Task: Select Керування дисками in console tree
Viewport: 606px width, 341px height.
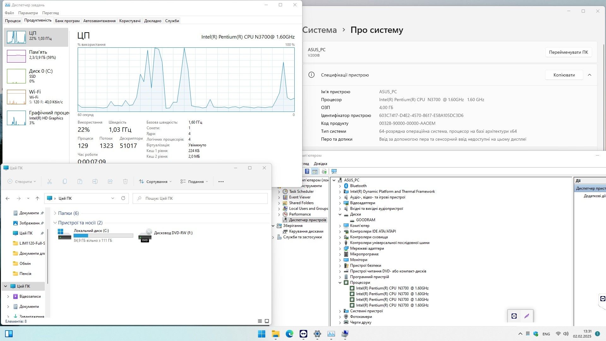Action: [306, 231]
